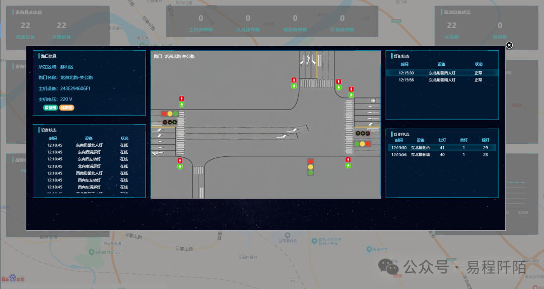
Task: Click the west approach arrow signal light
Action: (170, 122)
